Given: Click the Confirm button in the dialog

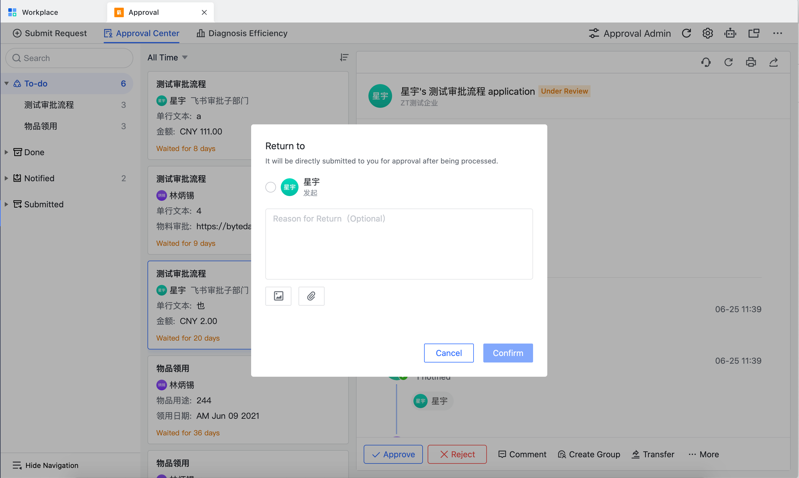Looking at the screenshot, I should point(508,353).
